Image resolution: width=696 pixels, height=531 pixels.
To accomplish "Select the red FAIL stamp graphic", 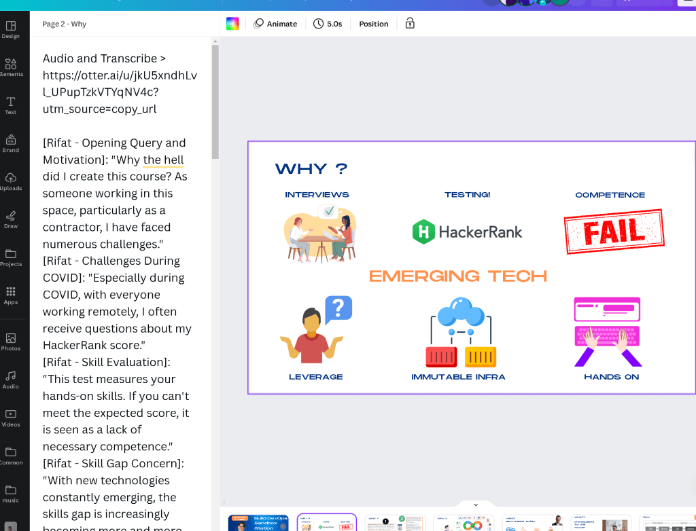I will (x=614, y=232).
